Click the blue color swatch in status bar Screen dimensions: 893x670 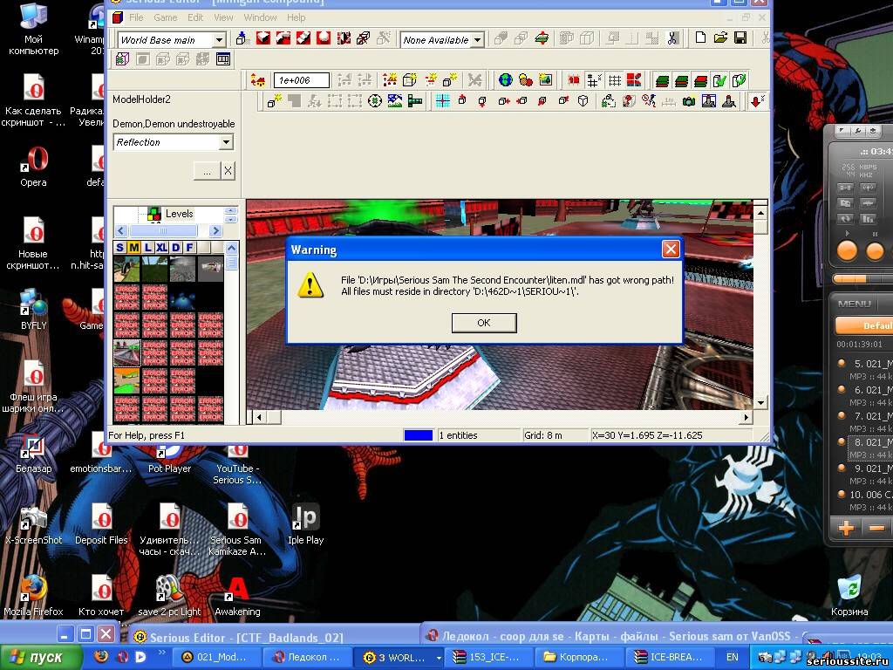pos(418,435)
